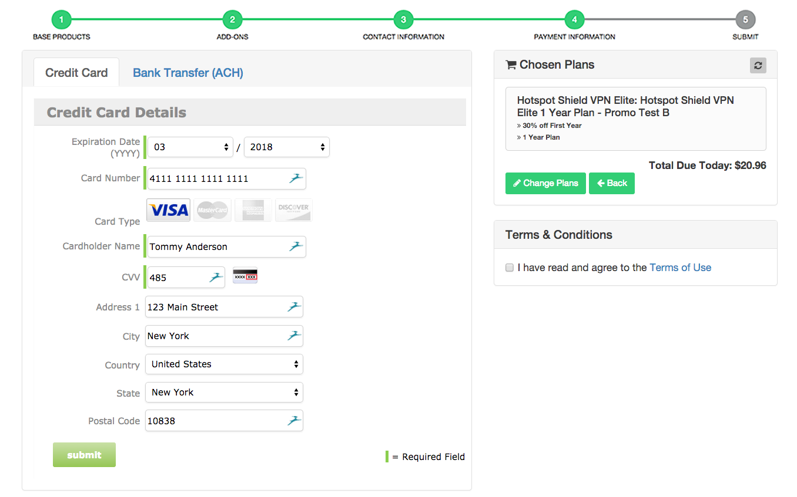Click the CVV help card image
Screen dimensions: 797x497
pyautogui.click(x=245, y=275)
